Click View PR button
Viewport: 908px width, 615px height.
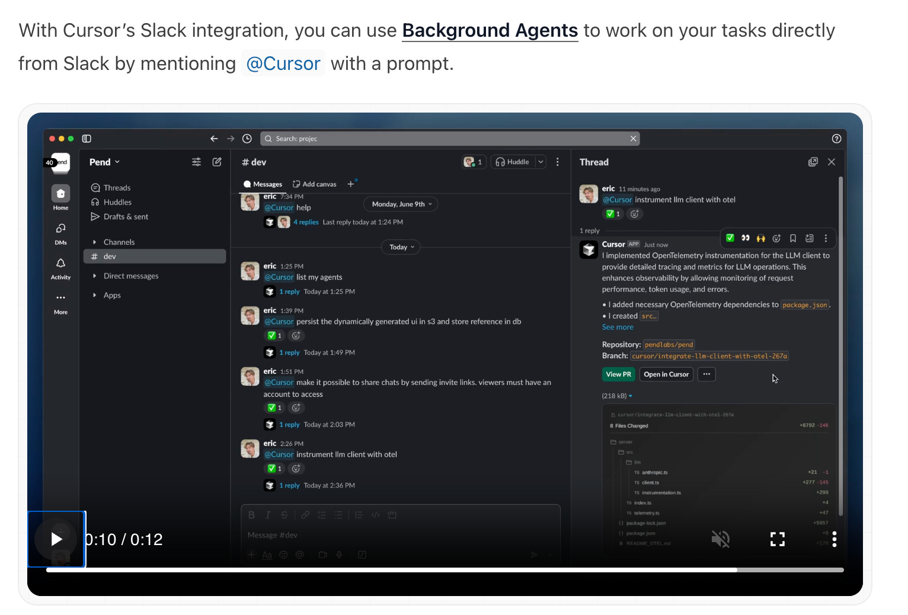coord(618,374)
